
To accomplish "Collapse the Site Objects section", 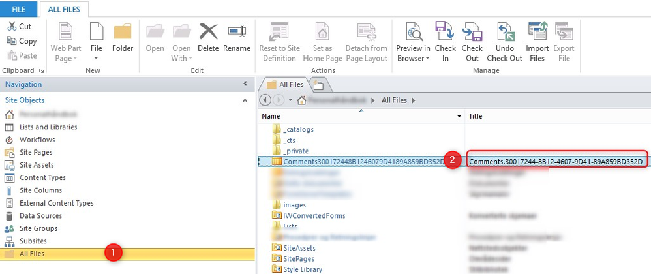I will click(245, 100).
